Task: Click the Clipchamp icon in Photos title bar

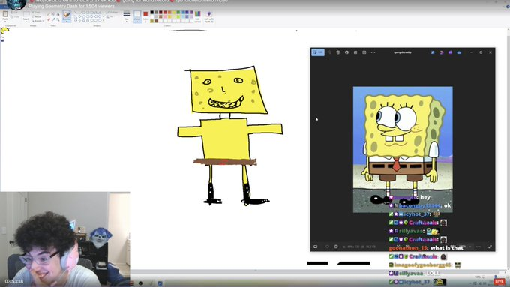Action: (x=450, y=52)
